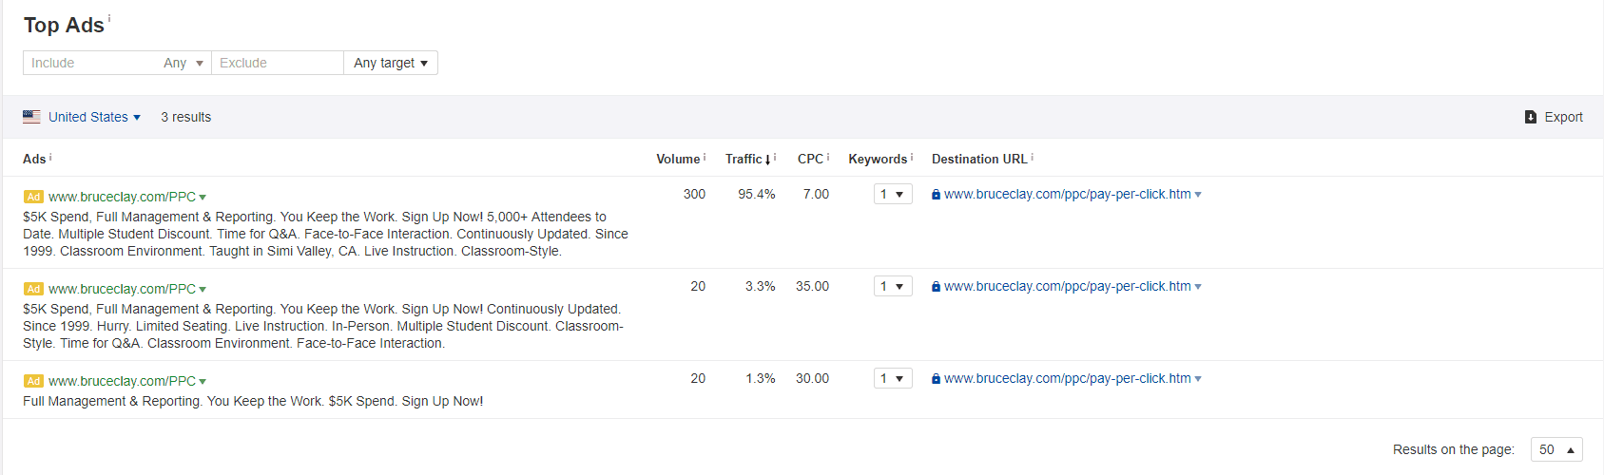1604x475 pixels.
Task: Sort by the Volume column header
Action: (678, 159)
